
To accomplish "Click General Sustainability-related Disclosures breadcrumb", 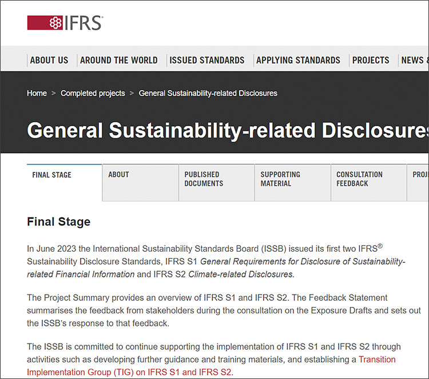I will [208, 94].
